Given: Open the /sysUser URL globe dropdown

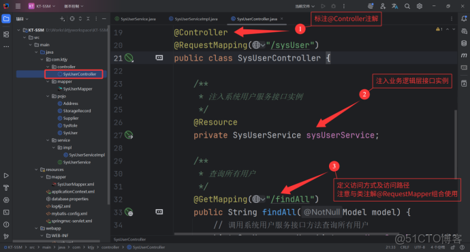Looking at the screenshot, I should [258, 45].
